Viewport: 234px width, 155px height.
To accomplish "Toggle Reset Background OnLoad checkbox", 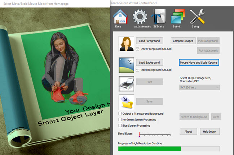I will [x=137, y=69].
